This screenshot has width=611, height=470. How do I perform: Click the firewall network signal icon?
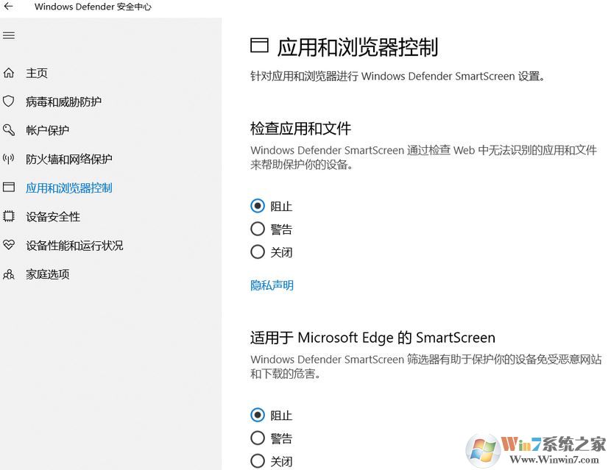(9, 158)
